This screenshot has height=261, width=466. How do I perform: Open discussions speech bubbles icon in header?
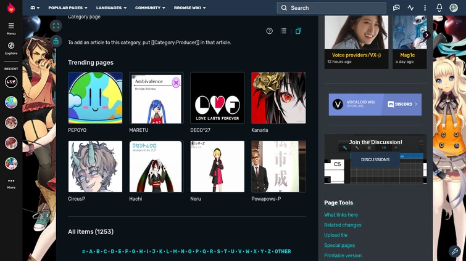[396, 8]
